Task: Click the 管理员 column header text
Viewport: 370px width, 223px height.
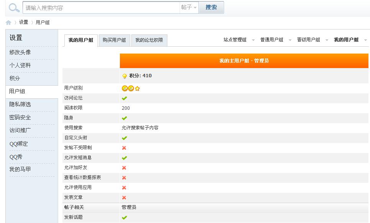Action: click(x=129, y=207)
